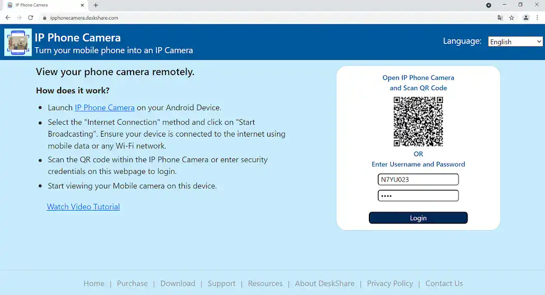Click the QR code image
The image size is (545, 295).
pos(418,122)
